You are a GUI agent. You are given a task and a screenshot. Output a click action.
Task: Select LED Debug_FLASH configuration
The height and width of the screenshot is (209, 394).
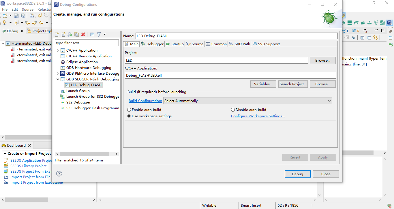83,85
